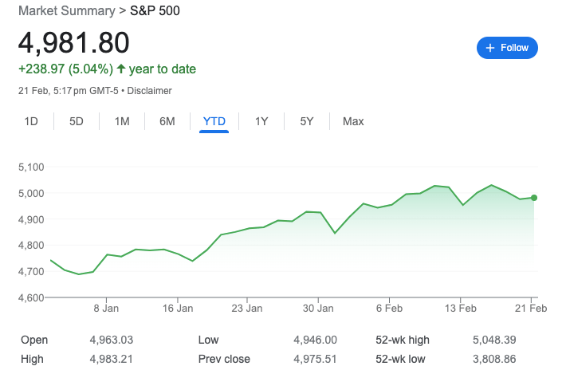Screen dimensions: 566x374
Task: Open the Disclaimer link
Action: (x=149, y=91)
